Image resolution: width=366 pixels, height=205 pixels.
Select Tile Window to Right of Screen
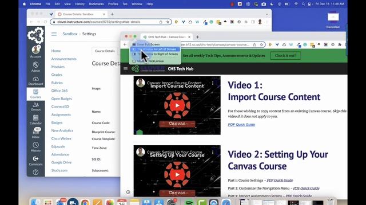155,54
